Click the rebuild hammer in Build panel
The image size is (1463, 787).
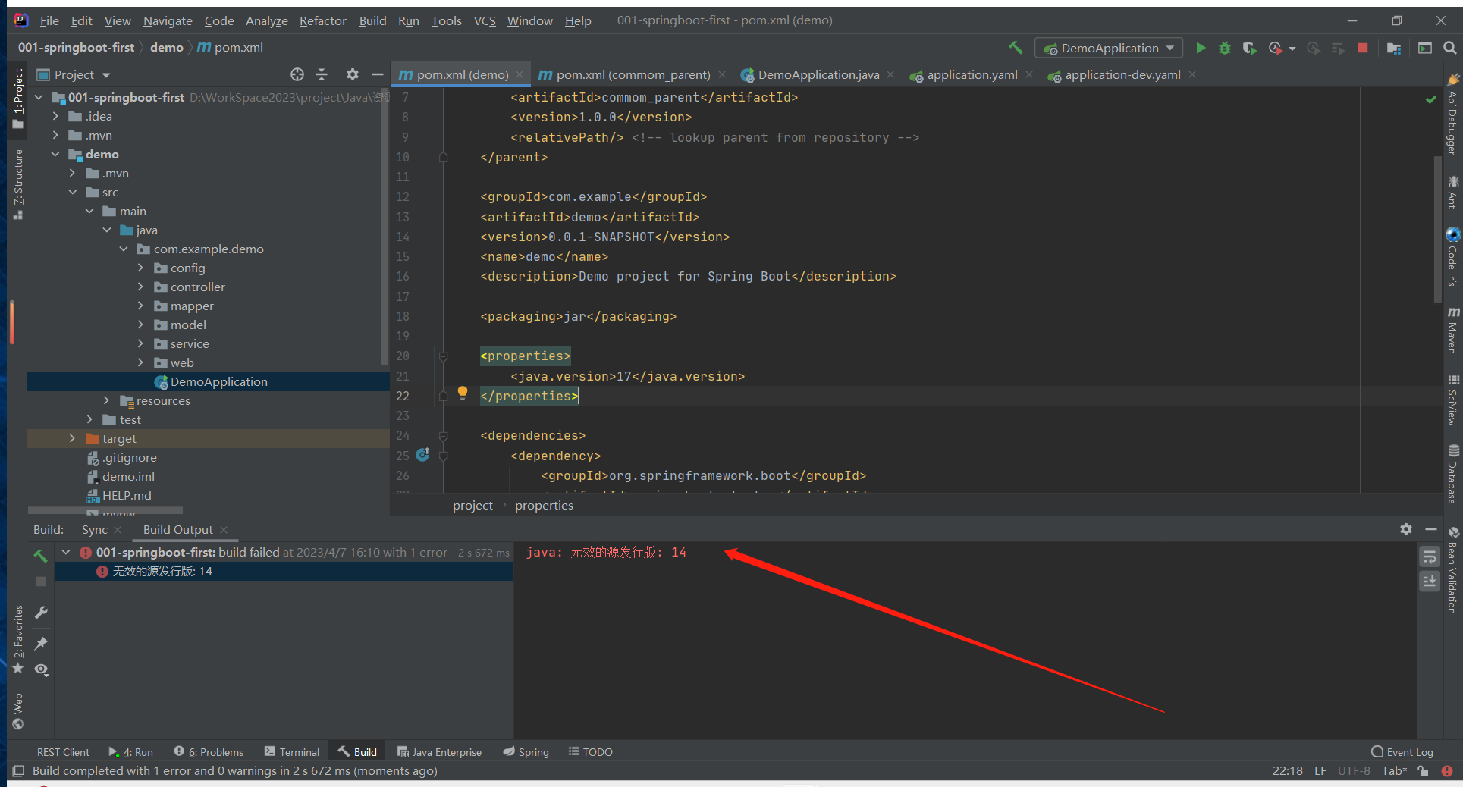(41, 555)
